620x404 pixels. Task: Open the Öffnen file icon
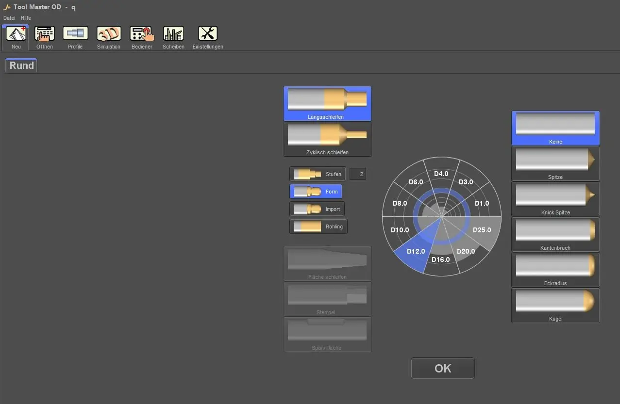coord(45,34)
